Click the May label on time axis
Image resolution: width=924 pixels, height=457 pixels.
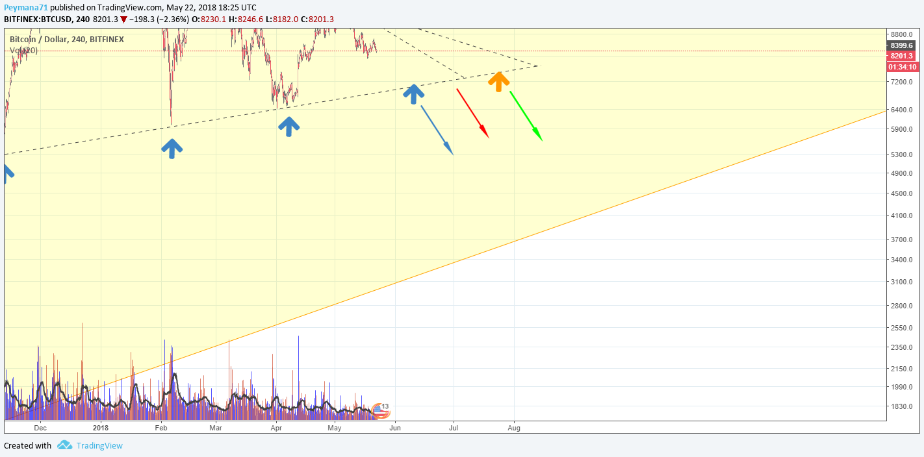tap(335, 428)
